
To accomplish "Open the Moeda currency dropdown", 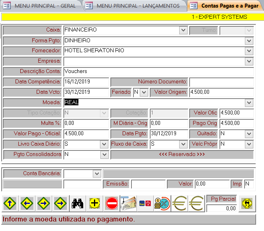I will coord(249,103).
